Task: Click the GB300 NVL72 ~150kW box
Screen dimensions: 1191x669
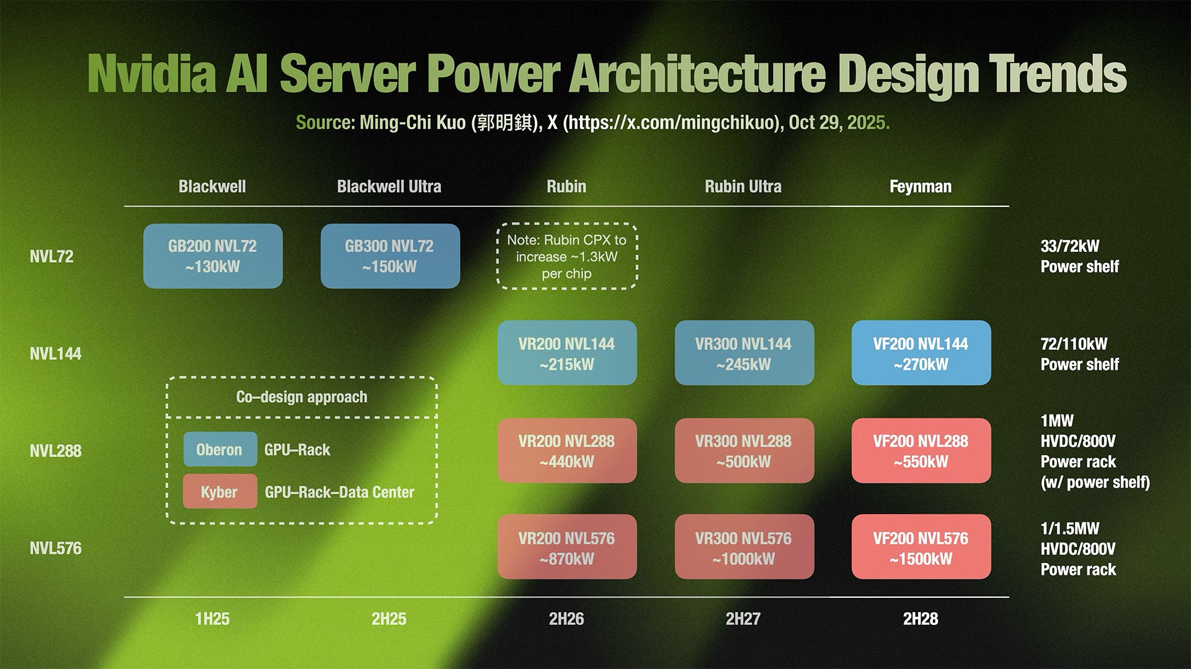Action: point(390,256)
